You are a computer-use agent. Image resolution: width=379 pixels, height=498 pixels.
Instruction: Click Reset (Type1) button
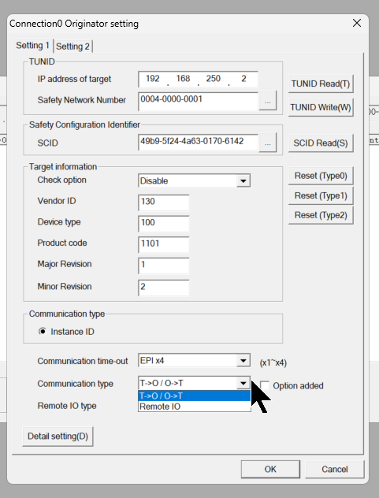(x=321, y=195)
